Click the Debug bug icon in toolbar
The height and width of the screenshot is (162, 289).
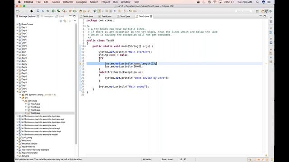point(48,11)
